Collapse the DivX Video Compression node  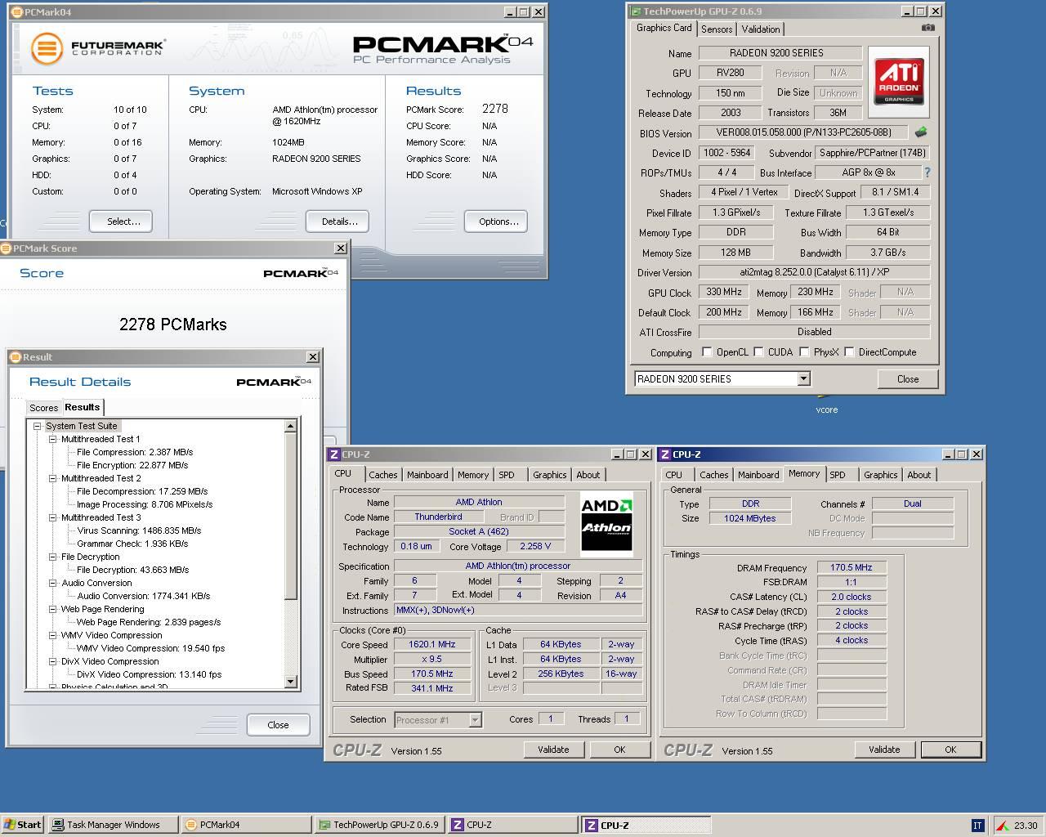coord(52,661)
